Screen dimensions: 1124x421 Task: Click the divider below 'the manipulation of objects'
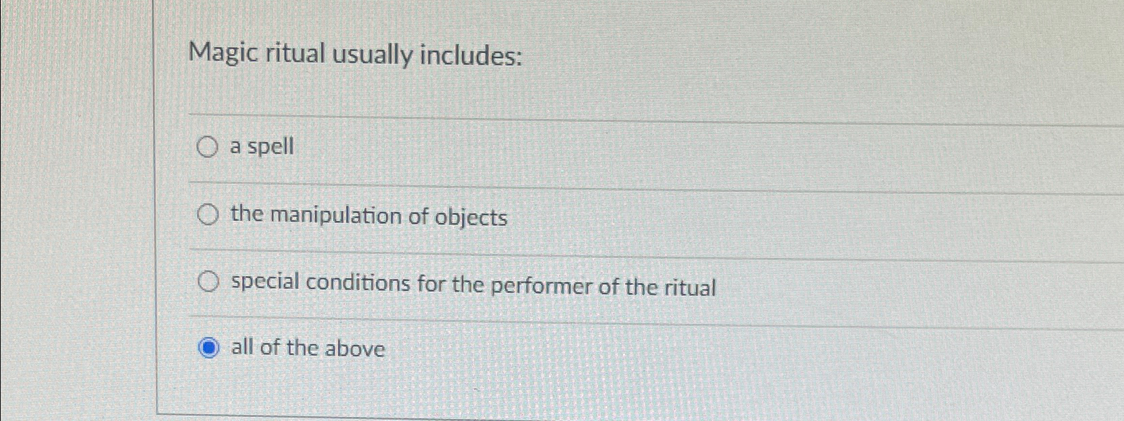[x=539, y=251]
